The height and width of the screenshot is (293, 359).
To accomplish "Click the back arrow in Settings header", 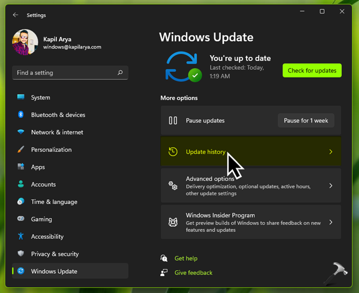I will (x=16, y=15).
